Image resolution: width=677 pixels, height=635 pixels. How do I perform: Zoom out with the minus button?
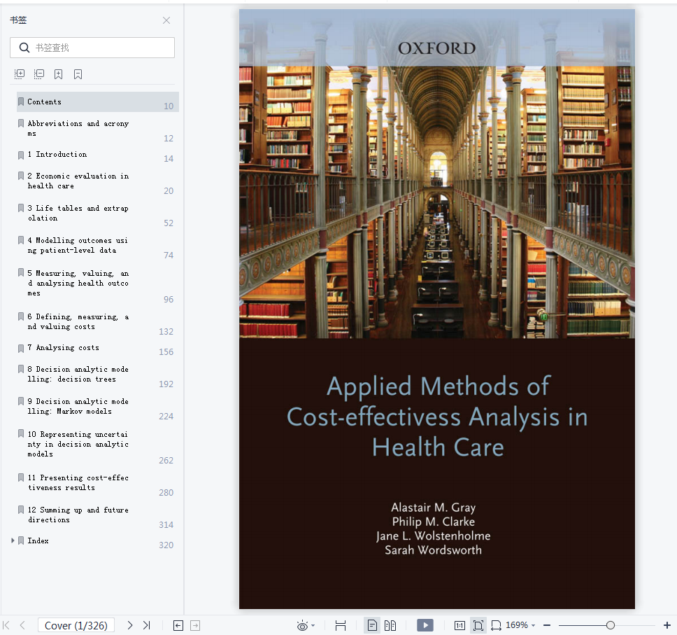(x=547, y=625)
